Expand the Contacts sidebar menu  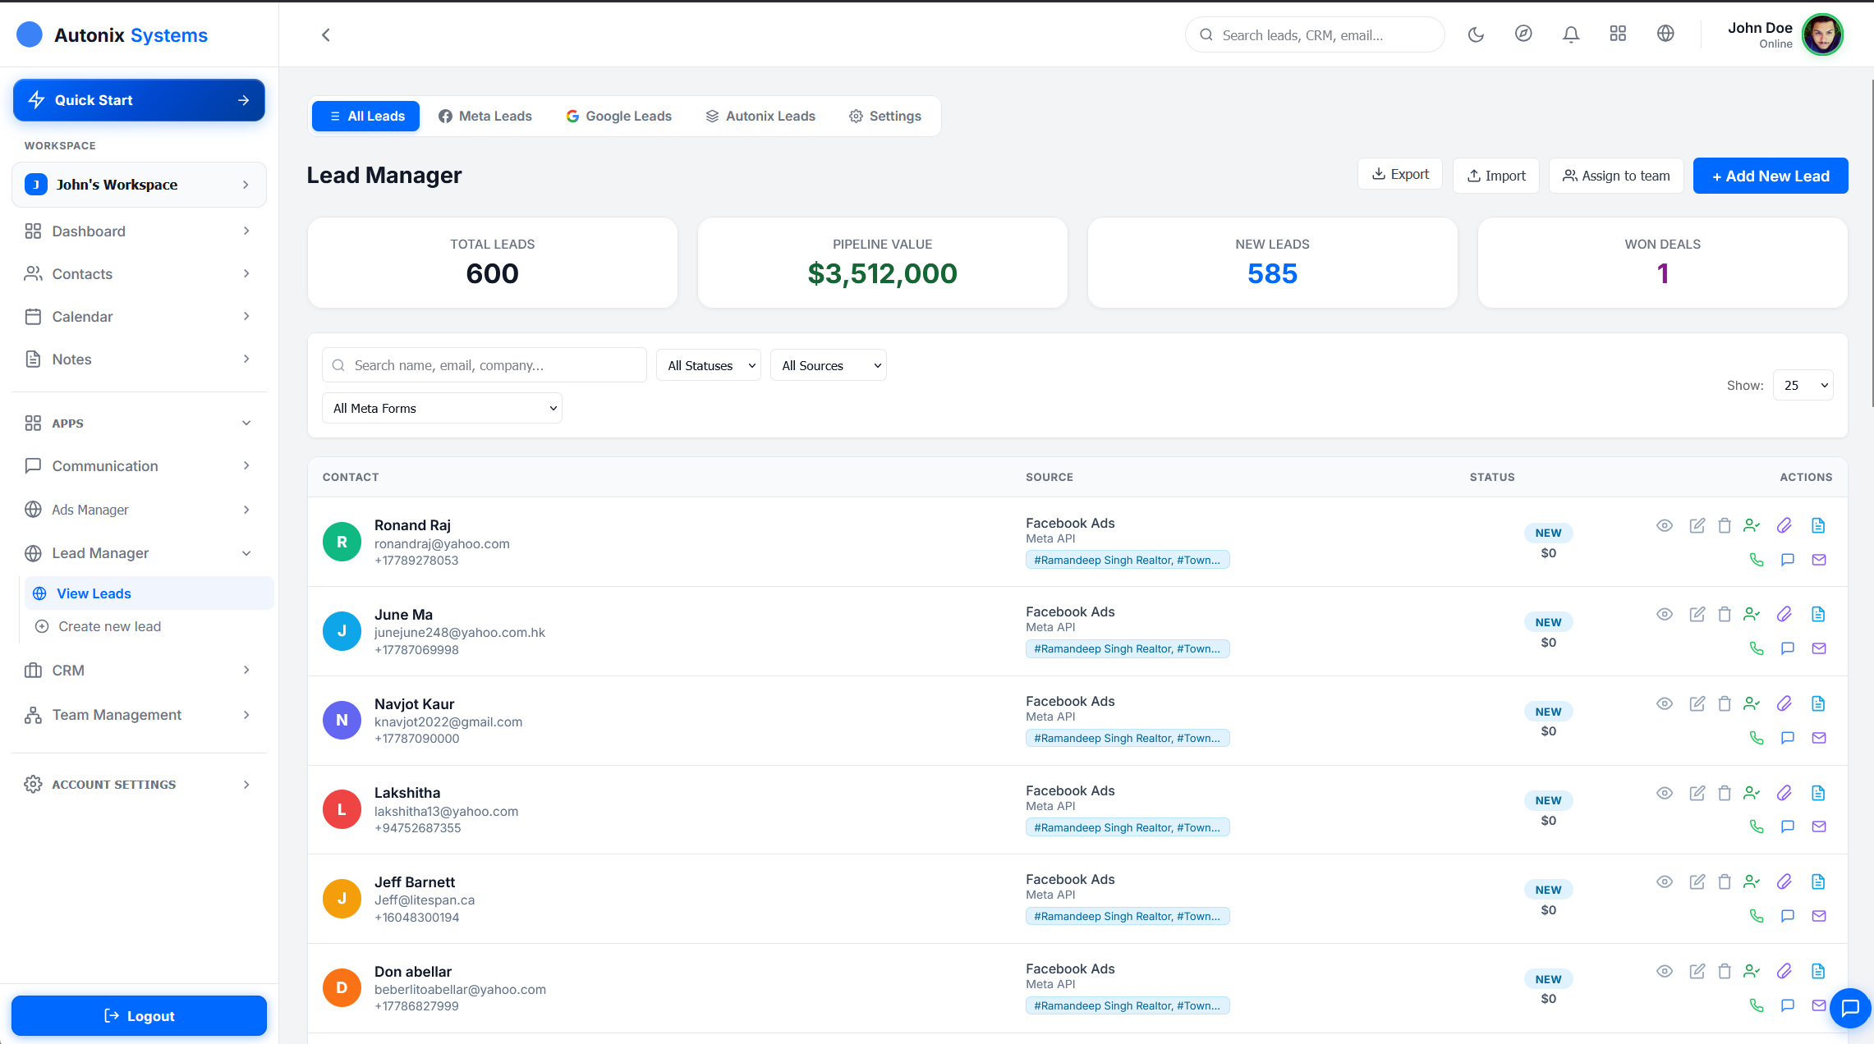pyautogui.click(x=139, y=274)
